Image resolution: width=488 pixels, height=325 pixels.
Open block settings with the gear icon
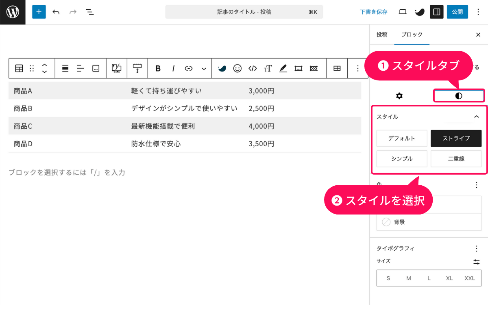[x=399, y=96]
